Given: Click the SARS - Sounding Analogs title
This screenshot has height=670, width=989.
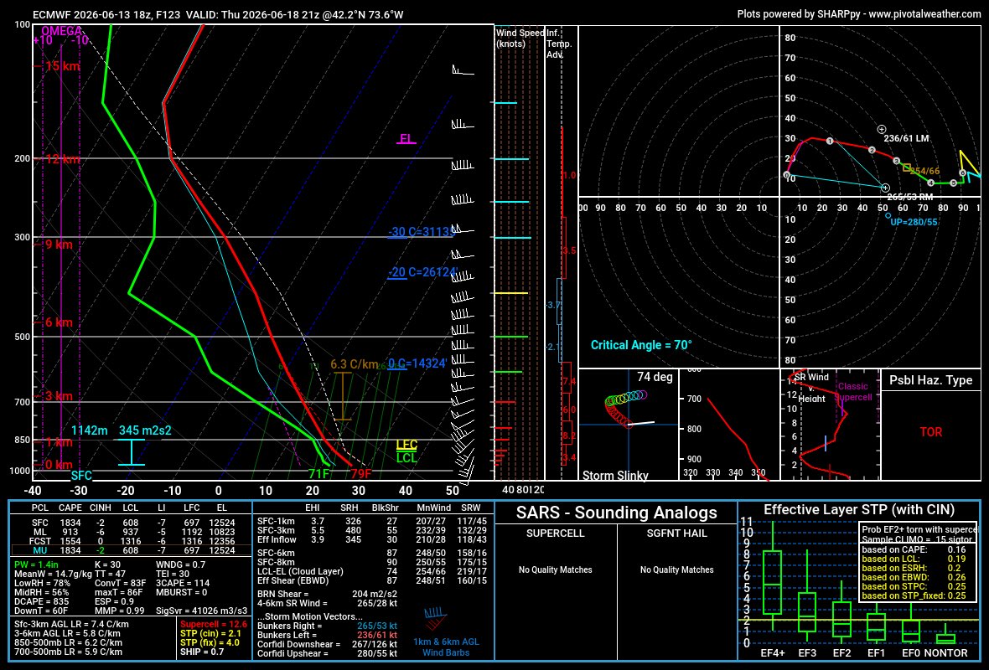Looking at the screenshot, I should click(616, 513).
